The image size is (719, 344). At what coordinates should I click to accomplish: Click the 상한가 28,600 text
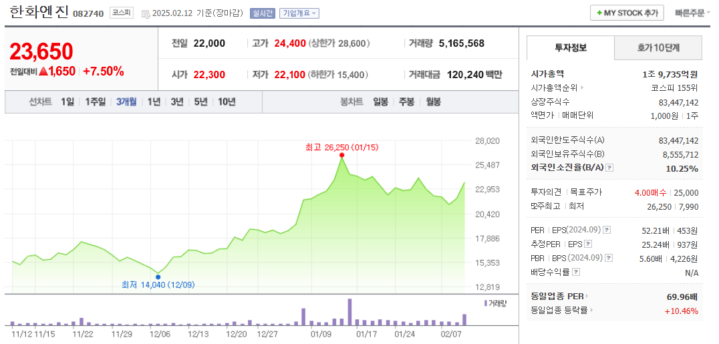339,43
